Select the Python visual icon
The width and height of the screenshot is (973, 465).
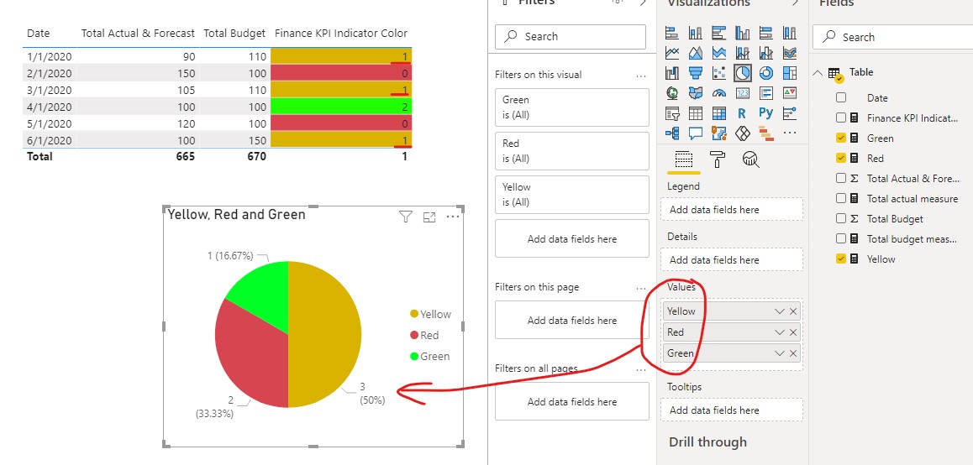pos(766,113)
